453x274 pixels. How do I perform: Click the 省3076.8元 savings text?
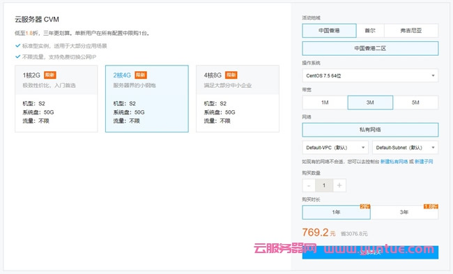point(354,234)
